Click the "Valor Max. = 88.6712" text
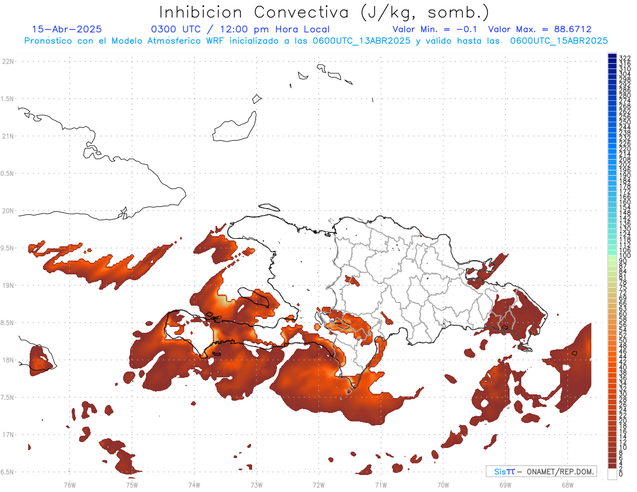This screenshot has width=637, height=492. (540, 29)
